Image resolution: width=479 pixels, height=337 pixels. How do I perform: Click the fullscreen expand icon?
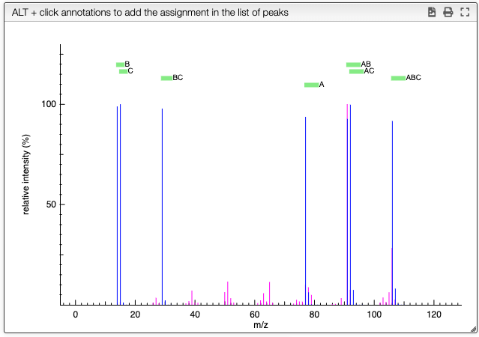coord(465,12)
